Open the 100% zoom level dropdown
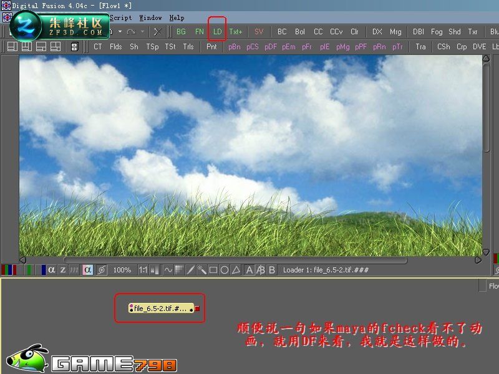Image resolution: width=499 pixels, height=374 pixels. 122,270
